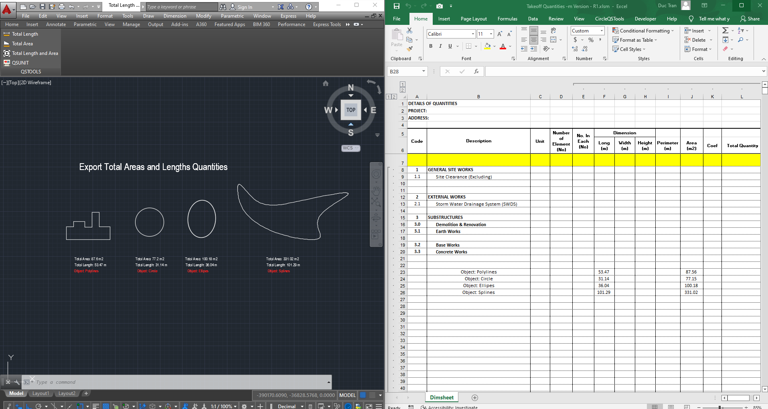Viewport: 768px width, 409px height.
Task: Click the AutoSum sigma icon in Excel
Action: (725, 30)
